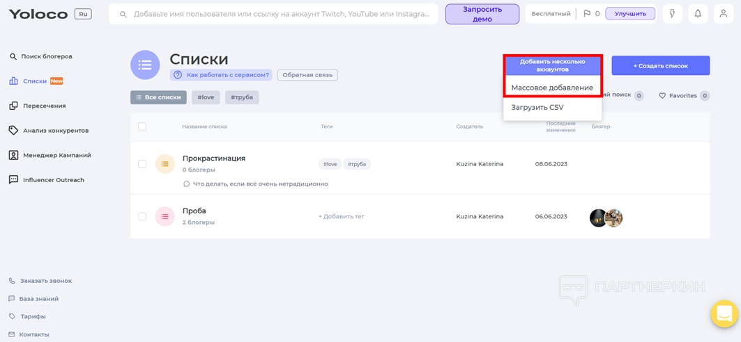The height and width of the screenshot is (342, 741).
Task: Toggle the select-all header checkbox
Action: (142, 127)
